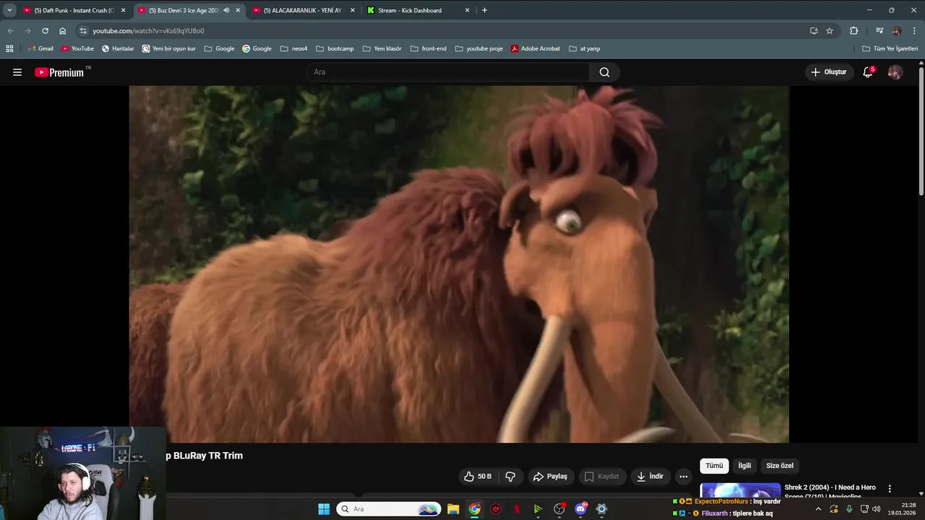Expand the at yarışı bookmark folder

[585, 48]
